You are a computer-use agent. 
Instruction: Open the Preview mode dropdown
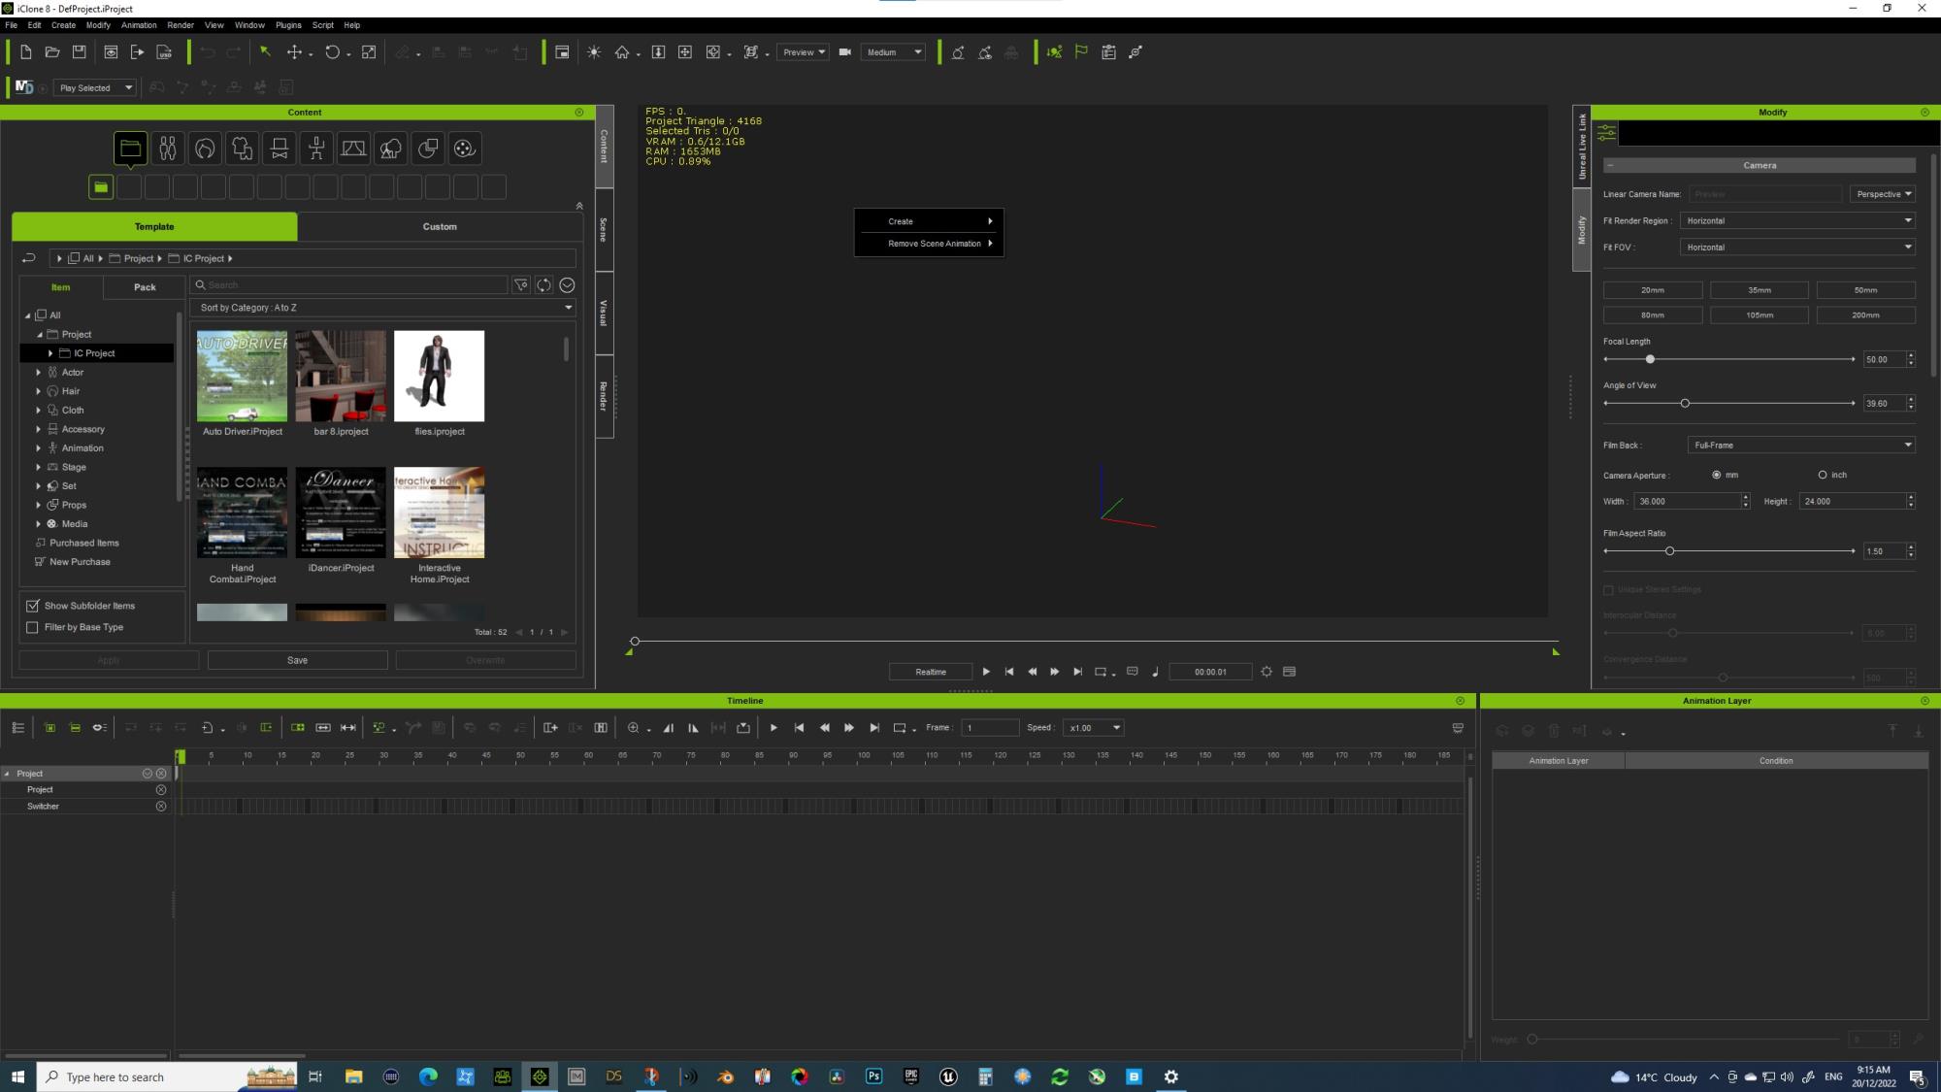pyautogui.click(x=804, y=52)
